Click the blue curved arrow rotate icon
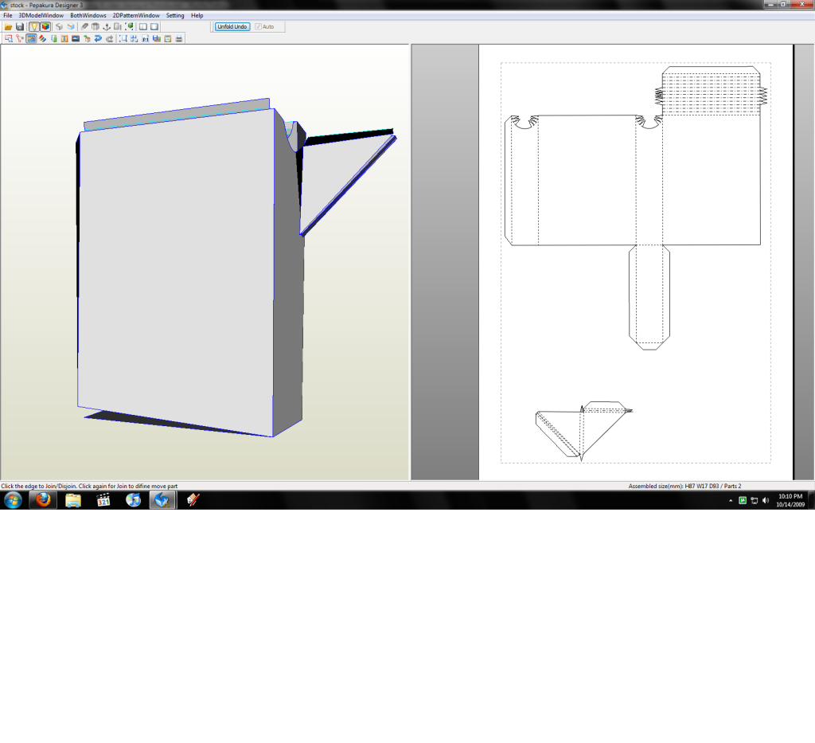This screenshot has width=815, height=743. [98, 38]
